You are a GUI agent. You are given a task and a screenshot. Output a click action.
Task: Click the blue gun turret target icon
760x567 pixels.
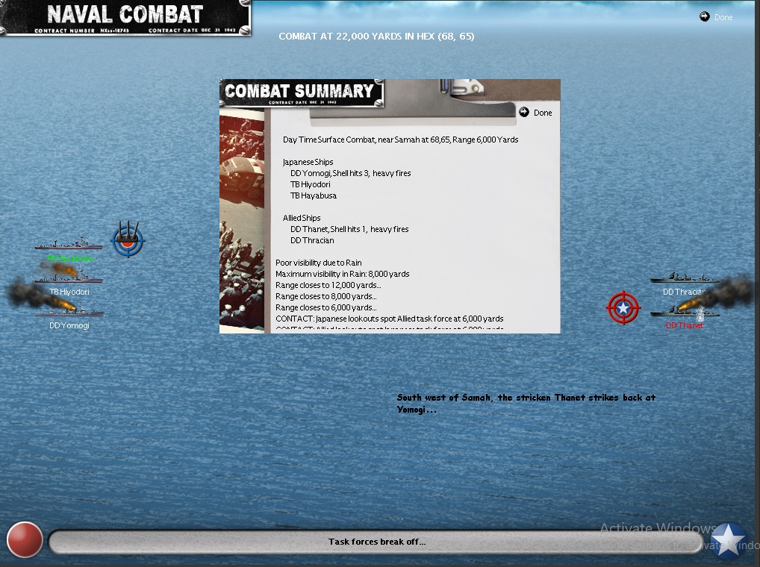click(x=128, y=239)
